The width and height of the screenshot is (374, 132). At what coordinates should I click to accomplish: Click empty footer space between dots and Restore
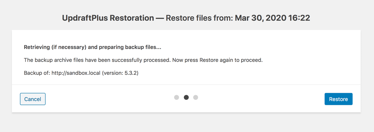261,99
